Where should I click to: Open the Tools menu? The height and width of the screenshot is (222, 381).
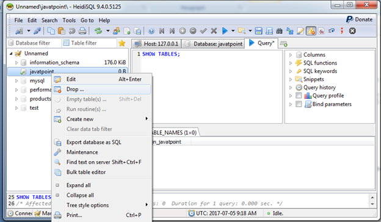(x=69, y=20)
